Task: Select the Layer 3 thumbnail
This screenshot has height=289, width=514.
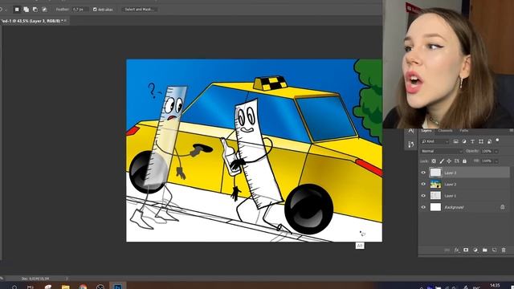Action: pyautogui.click(x=435, y=173)
